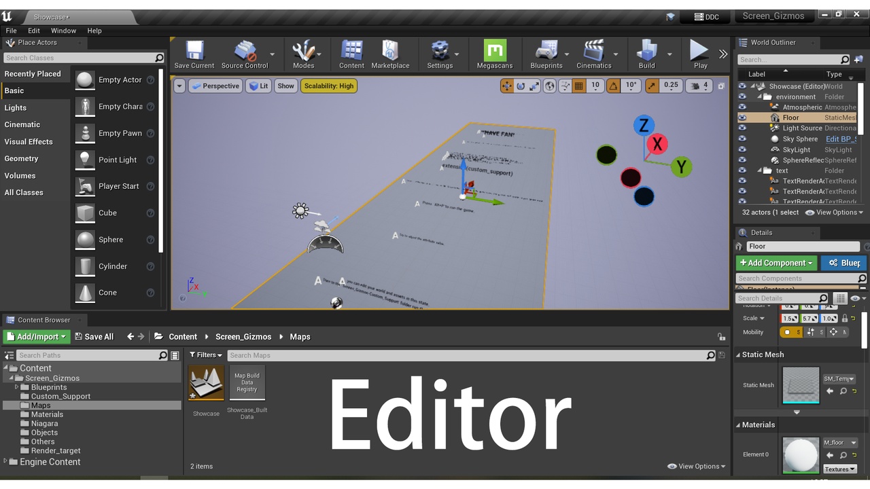Open viewport options dropdown arrow
This screenshot has height=489, width=870.
pos(179,86)
